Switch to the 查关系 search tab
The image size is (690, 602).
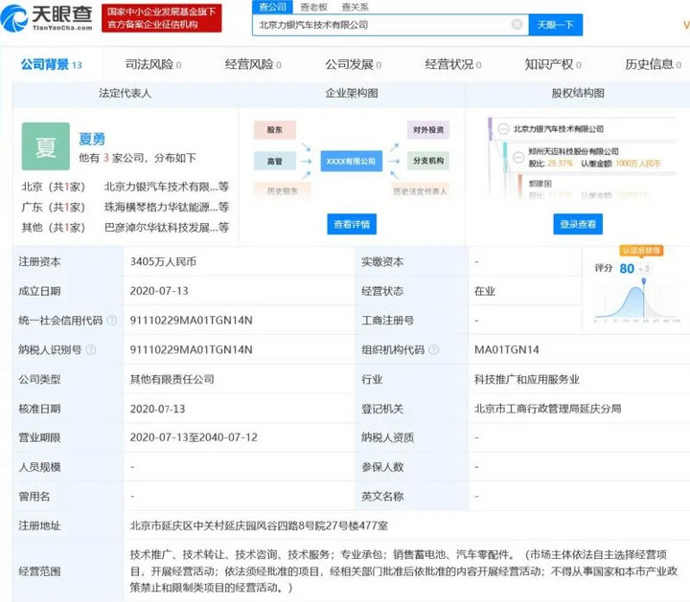pyautogui.click(x=355, y=7)
